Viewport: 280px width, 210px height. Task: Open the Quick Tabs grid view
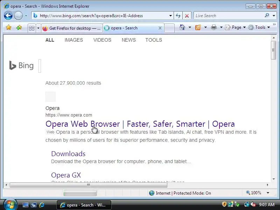(x=31, y=28)
